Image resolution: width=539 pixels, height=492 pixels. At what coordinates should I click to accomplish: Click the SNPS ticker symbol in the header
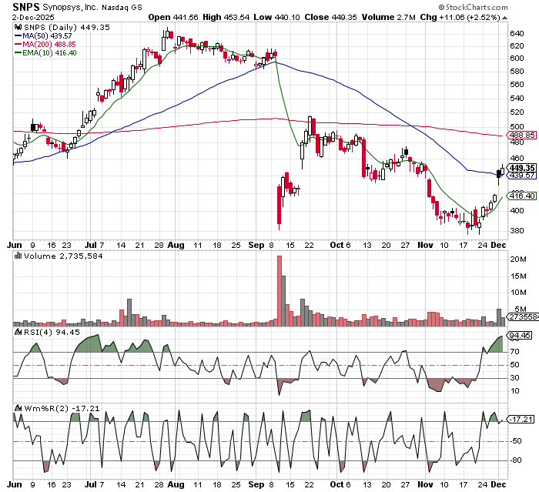26,7
